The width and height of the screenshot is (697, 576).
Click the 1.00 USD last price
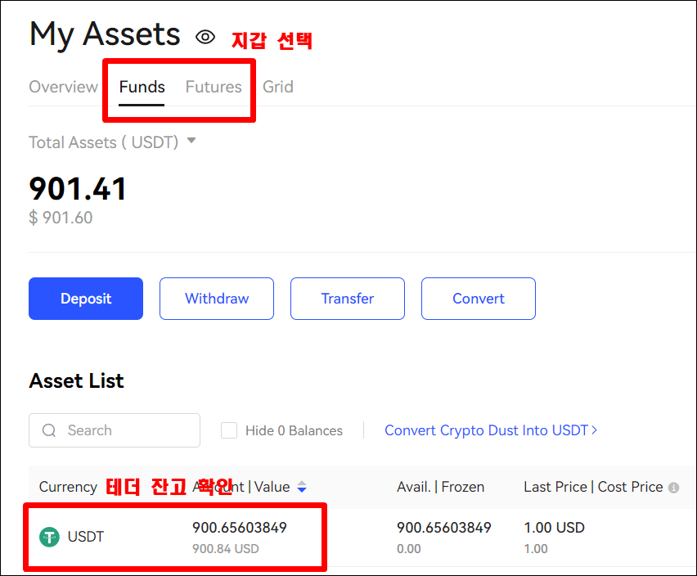[x=555, y=528]
